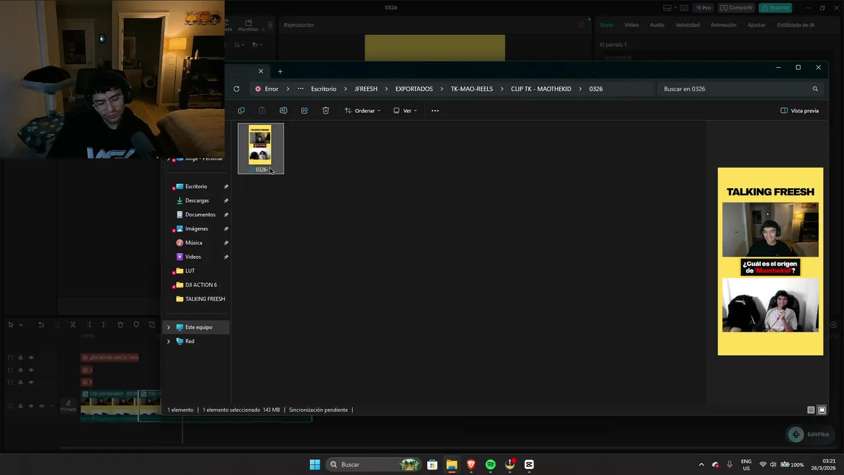Navigate to CLIP TK - MAOTHEKID breadcrumb
This screenshot has width=844, height=475.
click(541, 89)
